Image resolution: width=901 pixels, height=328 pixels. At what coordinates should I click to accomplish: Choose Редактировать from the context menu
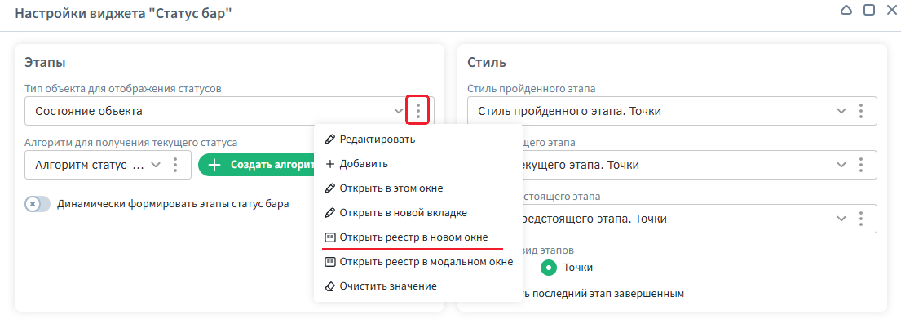pos(377,140)
